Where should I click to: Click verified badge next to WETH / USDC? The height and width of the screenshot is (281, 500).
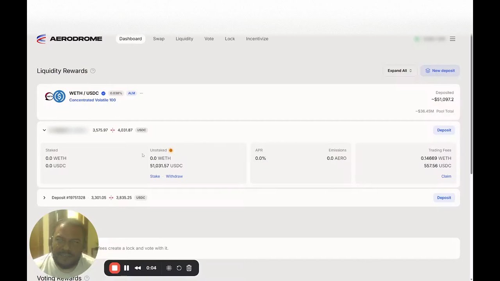(103, 93)
